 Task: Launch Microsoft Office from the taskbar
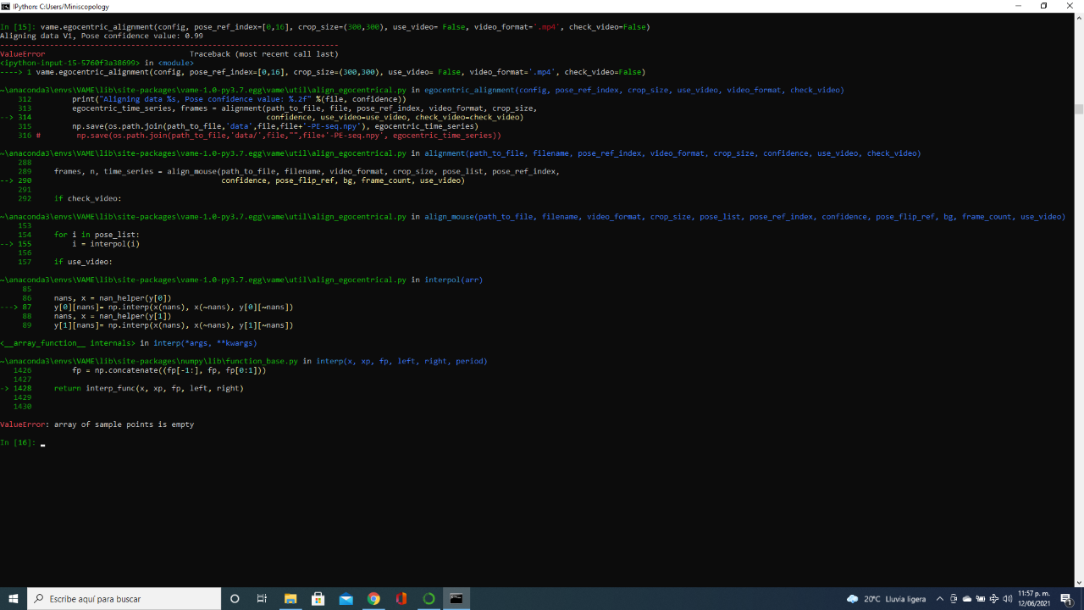(401, 598)
